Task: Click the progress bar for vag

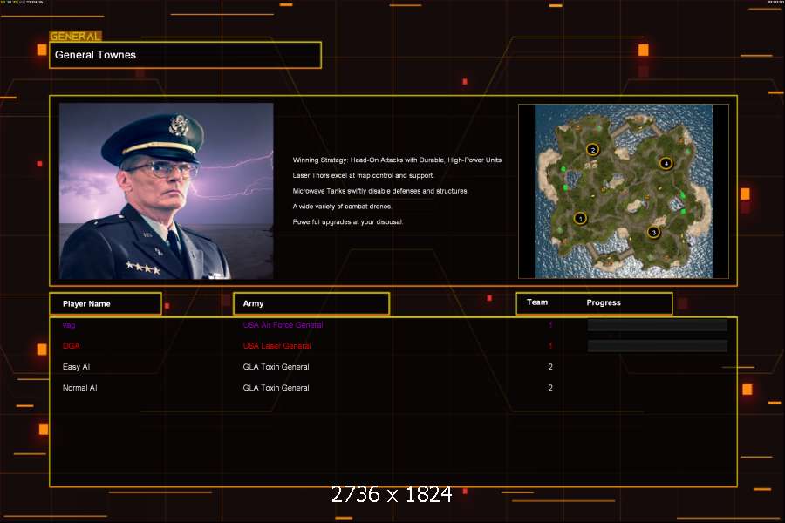Action: pos(658,325)
